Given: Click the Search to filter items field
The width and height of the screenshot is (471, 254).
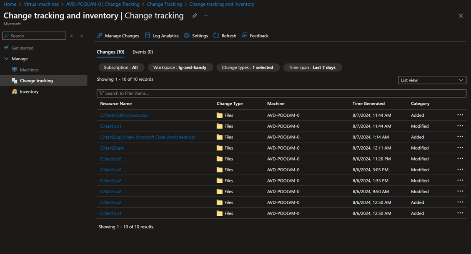Looking at the screenshot, I should coord(281,93).
